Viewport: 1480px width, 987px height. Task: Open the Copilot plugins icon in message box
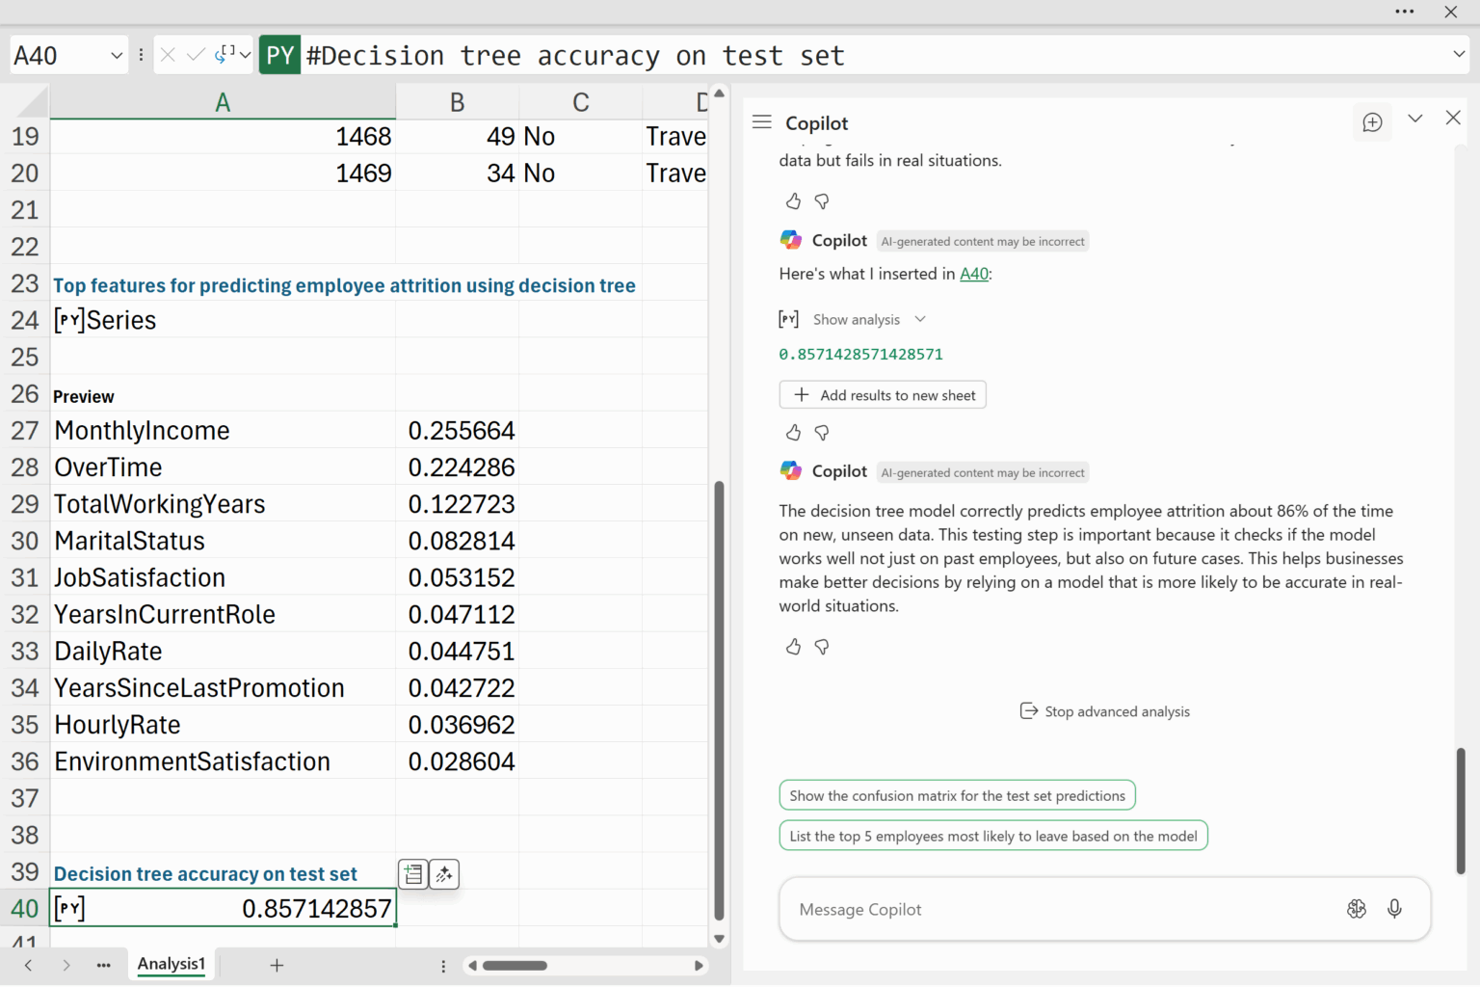coord(1357,909)
